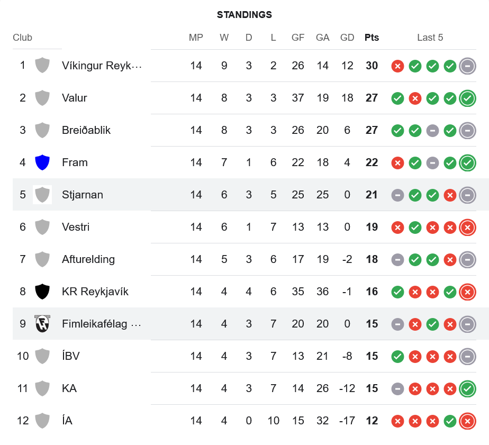Viewport: 489px width, 445px height.
Task: Click Vestri's latest result loss icon
Action: [x=467, y=227]
